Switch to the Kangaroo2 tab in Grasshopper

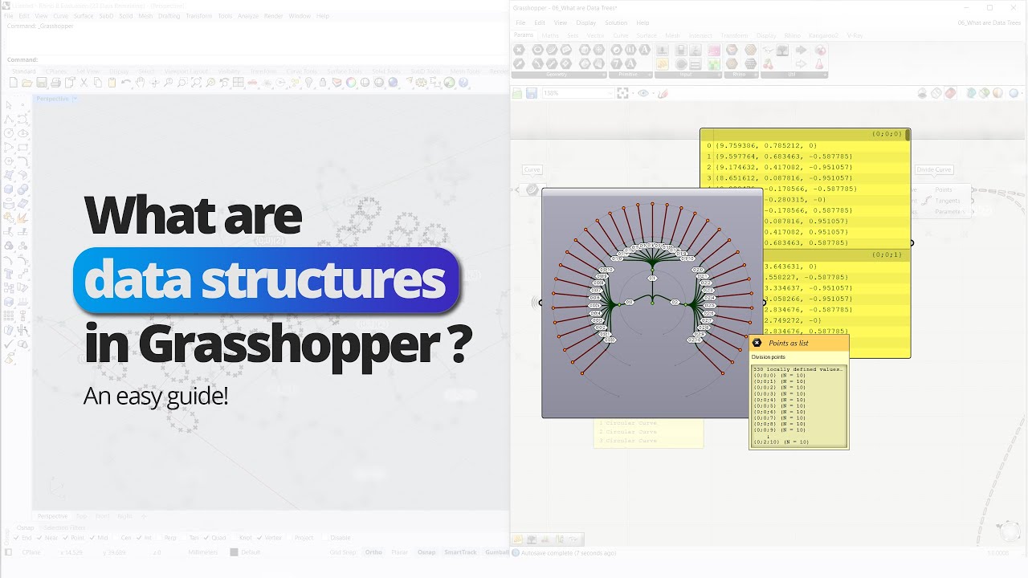click(822, 35)
